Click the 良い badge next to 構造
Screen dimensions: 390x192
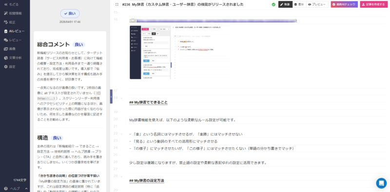[57, 138]
